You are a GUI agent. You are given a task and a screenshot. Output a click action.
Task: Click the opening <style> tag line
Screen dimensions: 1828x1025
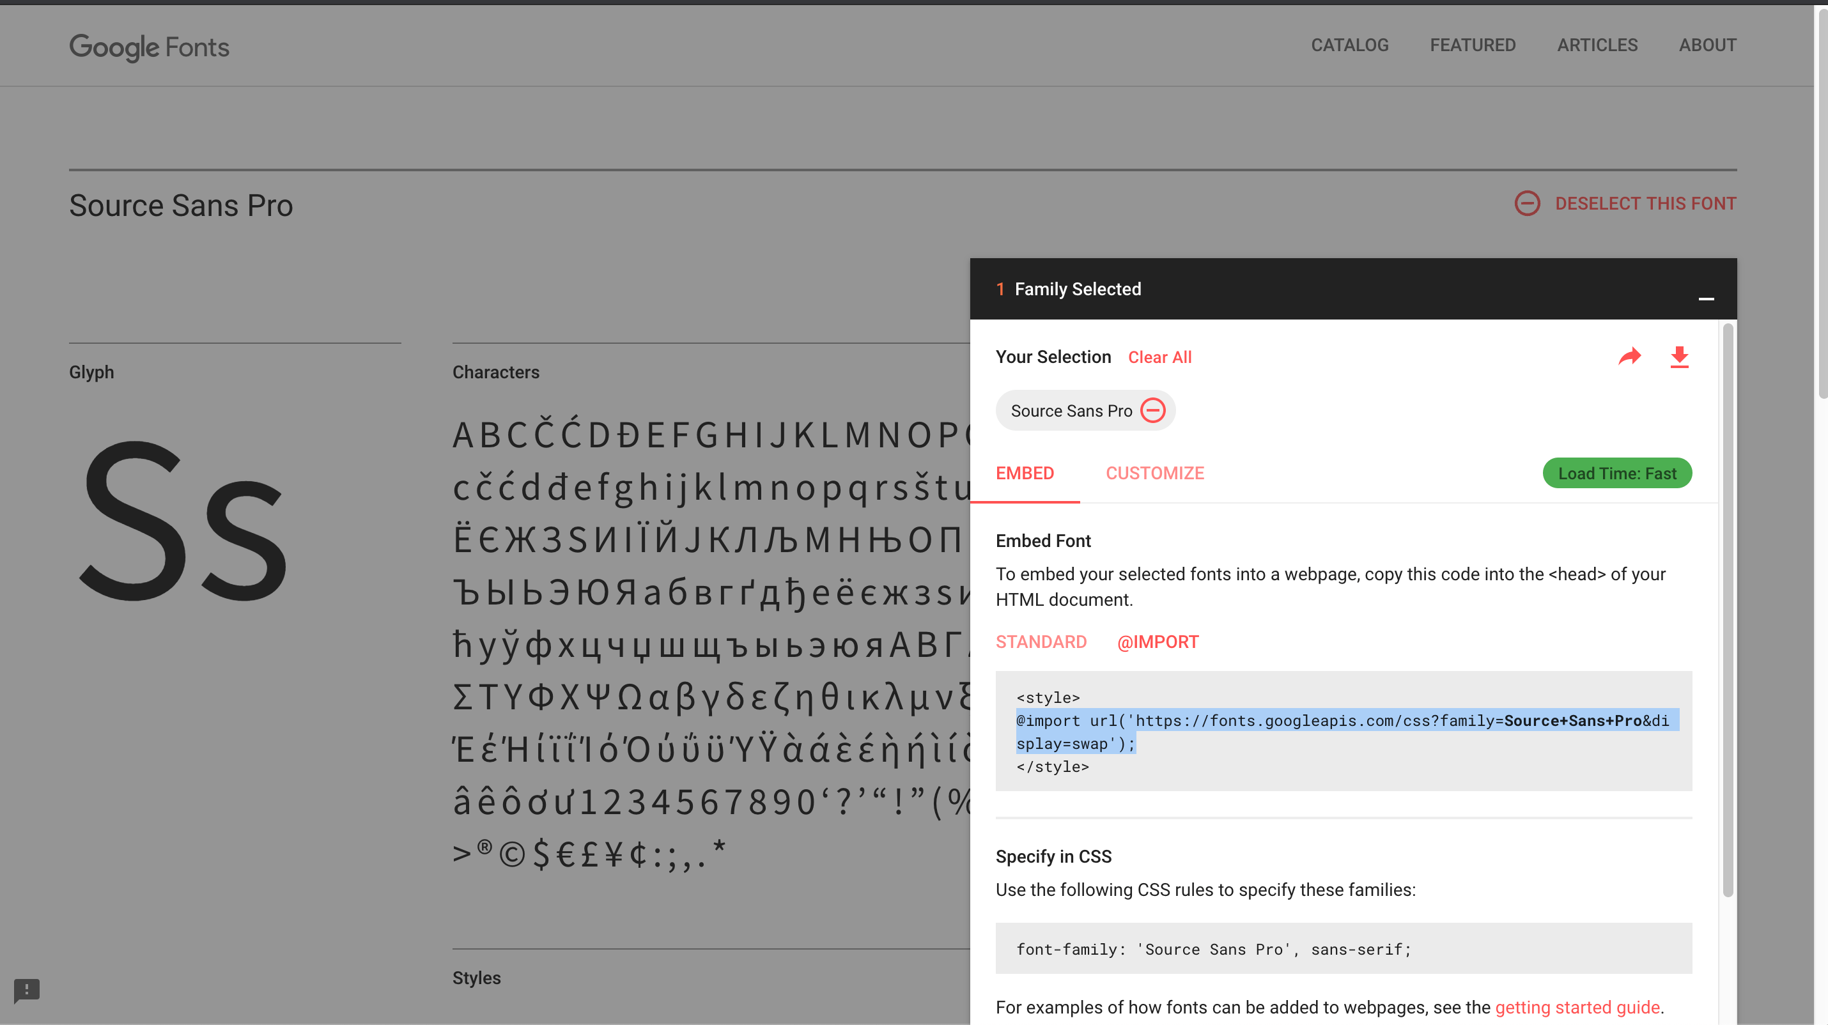tap(1048, 698)
